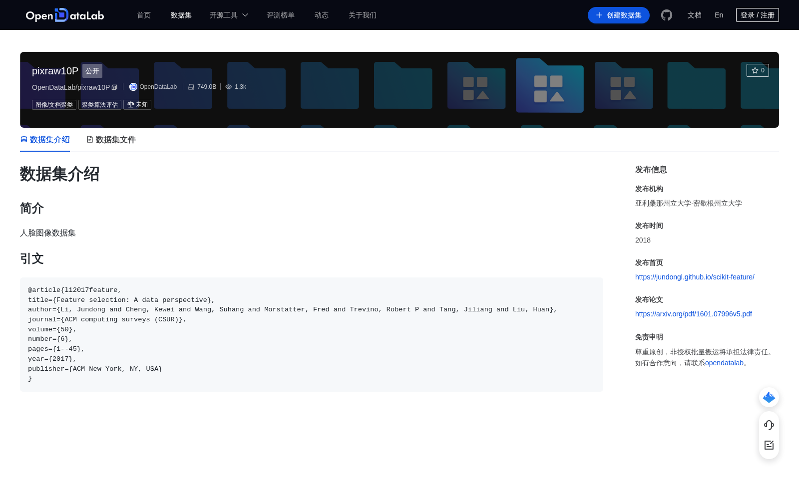Screen dimensions: 799x499
Task: Open the scikit-feature homepage link
Action: (x=695, y=277)
